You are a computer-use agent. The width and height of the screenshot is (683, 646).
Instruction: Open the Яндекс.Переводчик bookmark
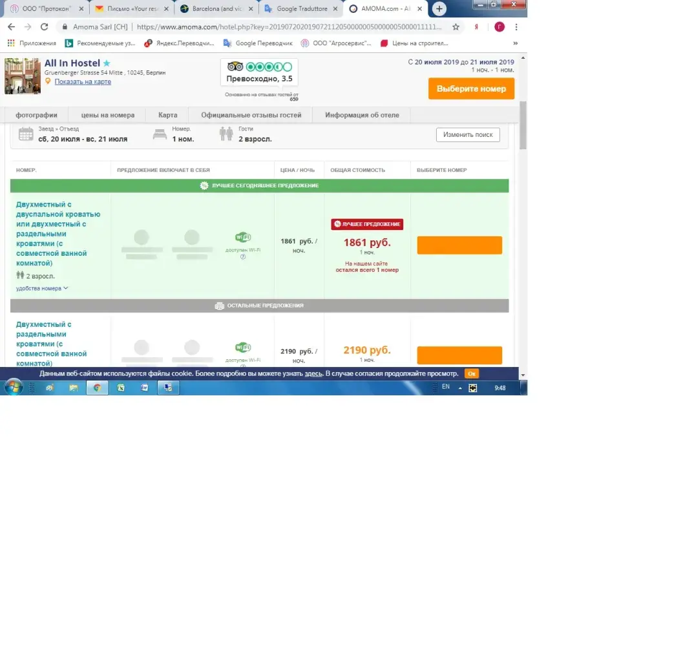point(180,43)
